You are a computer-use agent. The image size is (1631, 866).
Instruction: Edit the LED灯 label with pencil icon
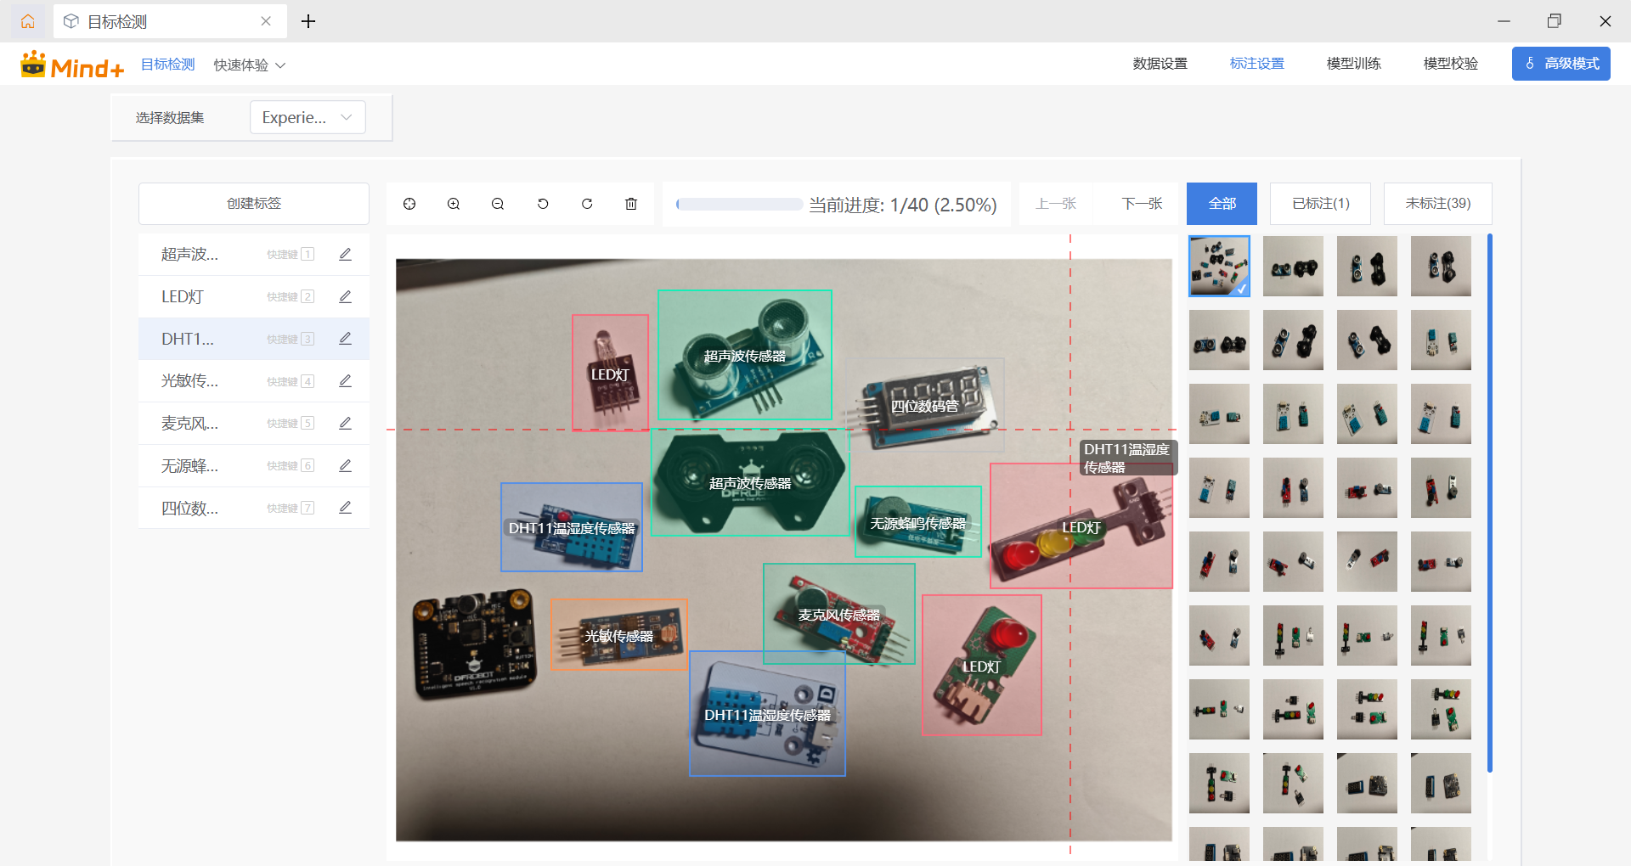(x=345, y=296)
